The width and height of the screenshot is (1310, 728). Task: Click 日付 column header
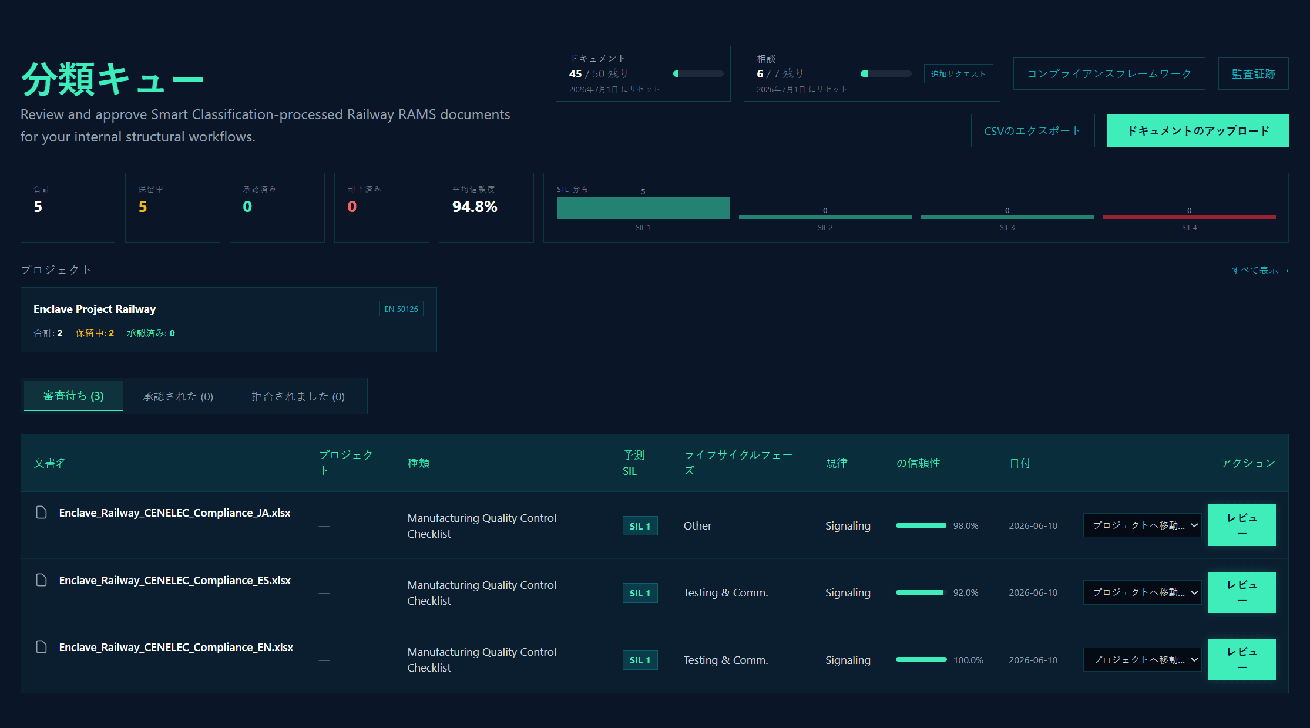tap(1020, 463)
